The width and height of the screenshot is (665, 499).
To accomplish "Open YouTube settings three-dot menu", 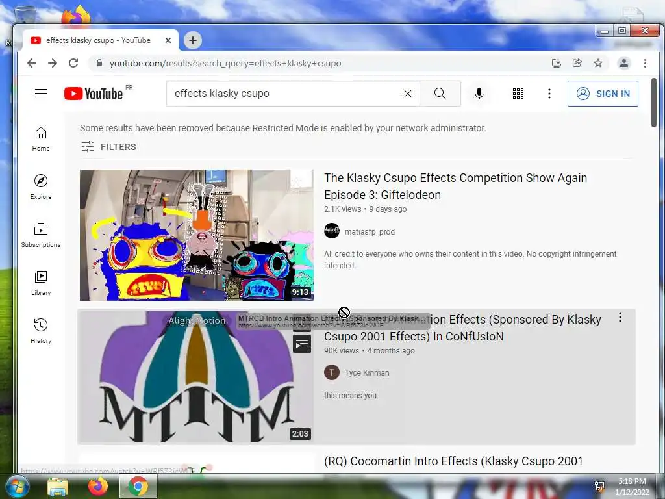I will click(x=549, y=94).
